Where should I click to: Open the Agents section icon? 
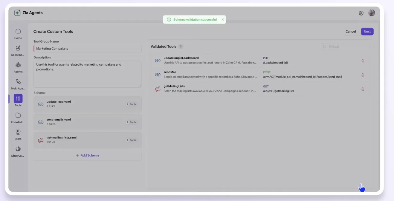coord(18,65)
